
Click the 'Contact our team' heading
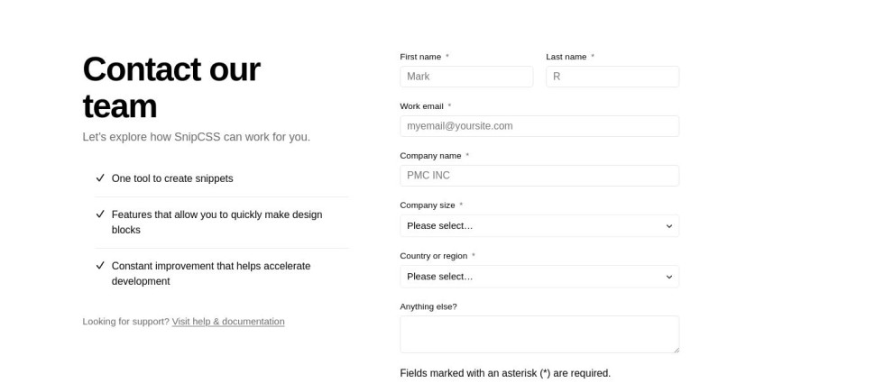pyautogui.click(x=171, y=87)
